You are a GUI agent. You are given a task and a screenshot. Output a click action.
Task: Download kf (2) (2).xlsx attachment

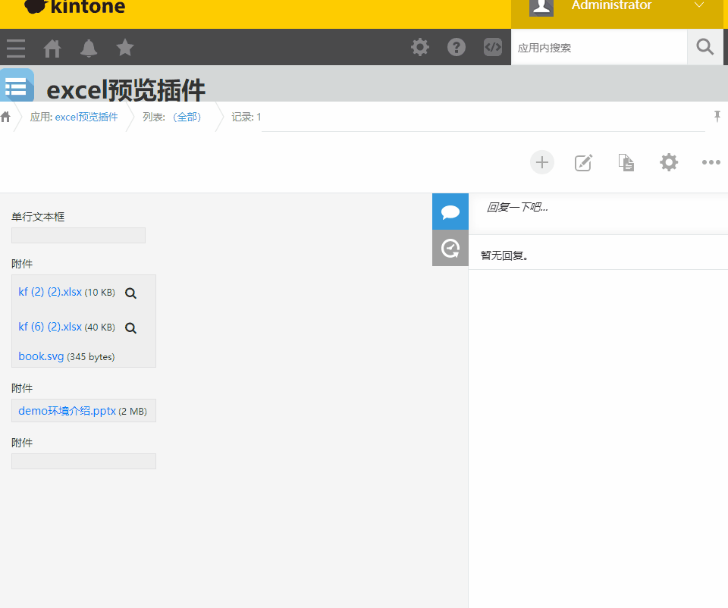pos(50,292)
